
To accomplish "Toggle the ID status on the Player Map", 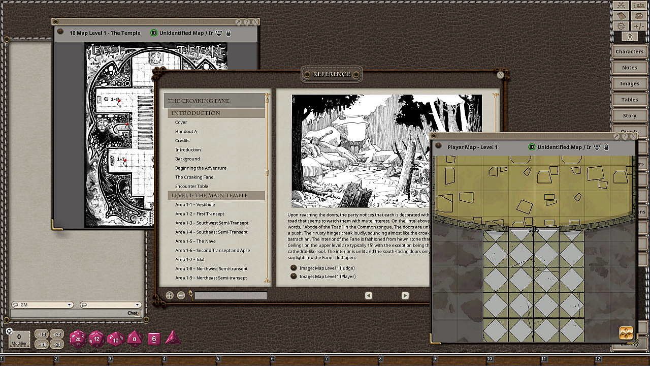I will pos(532,147).
